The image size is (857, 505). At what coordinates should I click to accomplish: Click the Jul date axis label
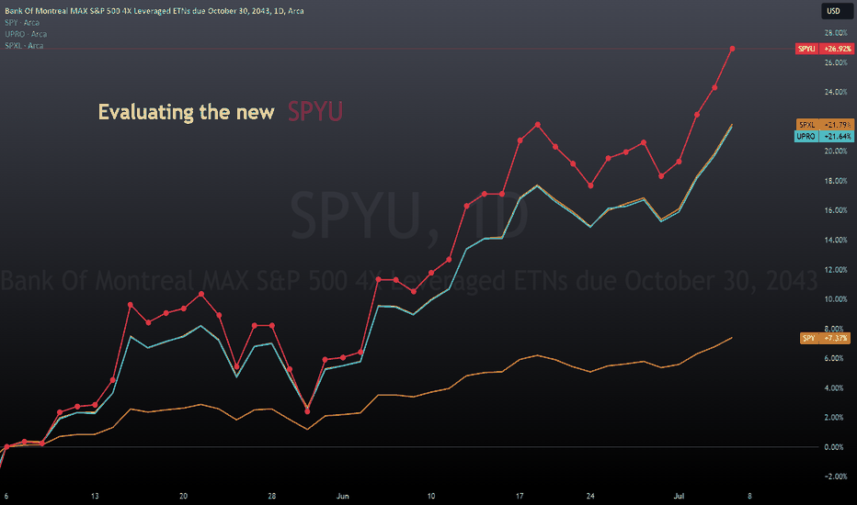click(x=679, y=496)
